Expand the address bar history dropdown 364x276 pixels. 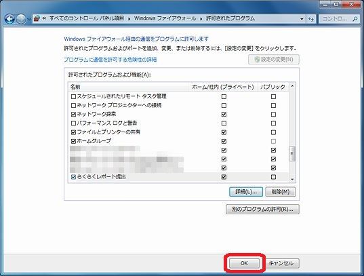302,19
